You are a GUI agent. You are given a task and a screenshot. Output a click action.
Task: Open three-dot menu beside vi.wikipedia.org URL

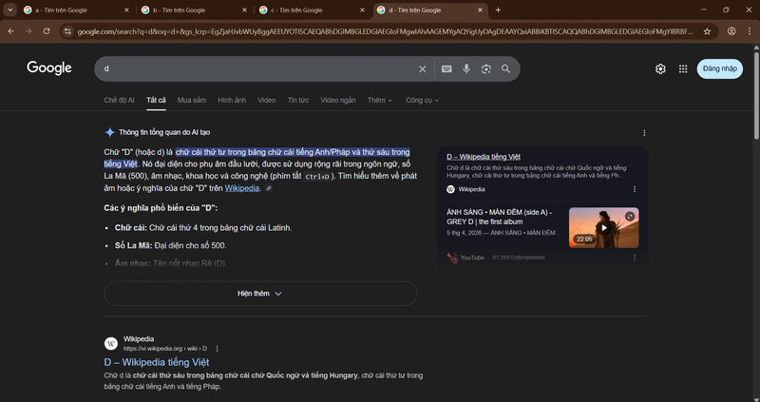point(218,349)
